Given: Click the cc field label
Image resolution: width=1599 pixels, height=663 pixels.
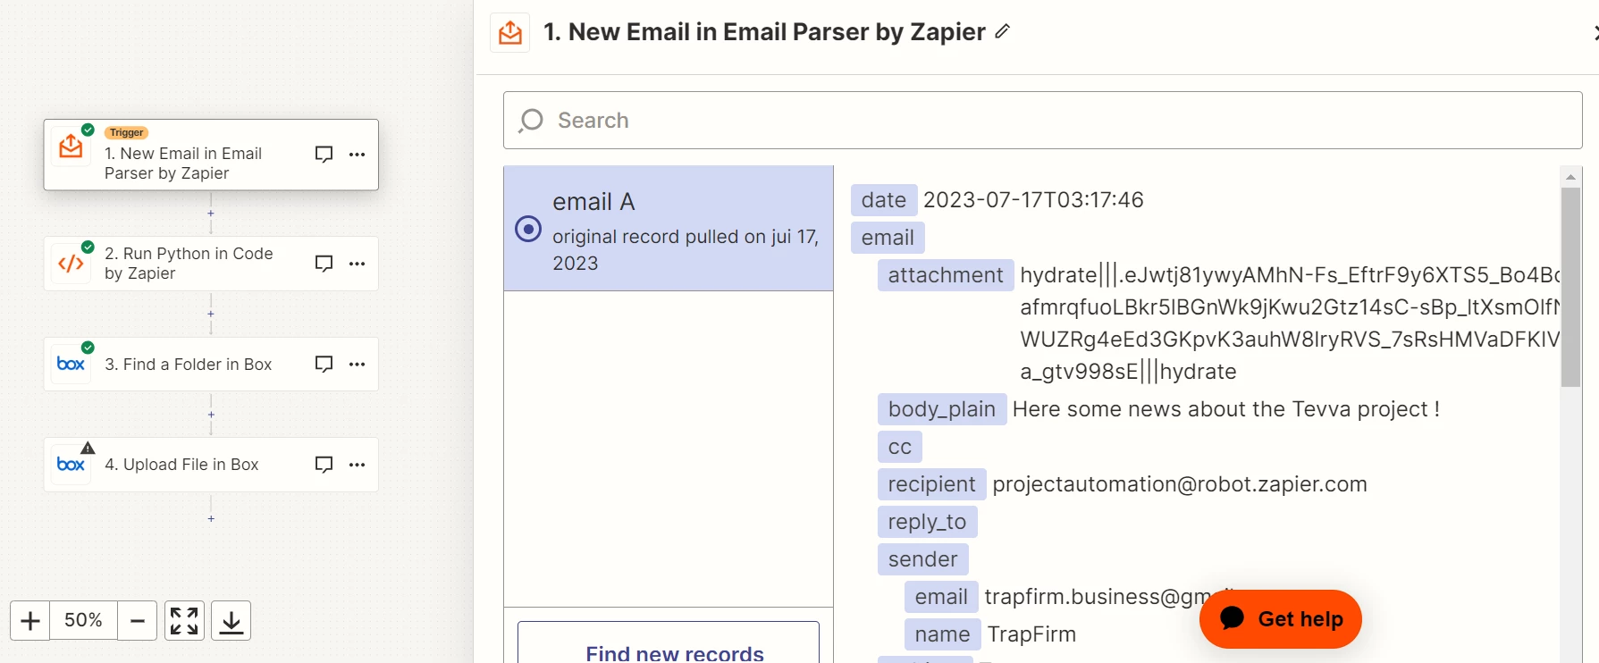Looking at the screenshot, I should tap(900, 447).
